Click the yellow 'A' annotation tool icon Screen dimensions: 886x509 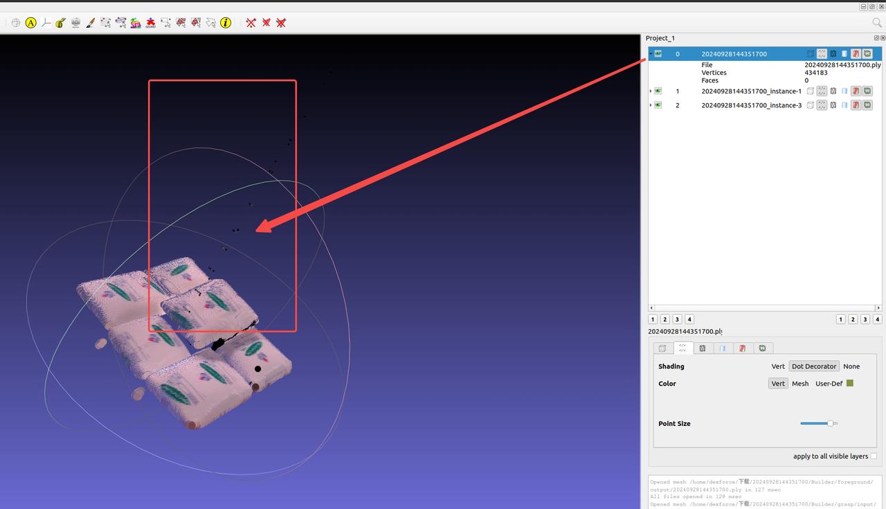pyautogui.click(x=30, y=23)
